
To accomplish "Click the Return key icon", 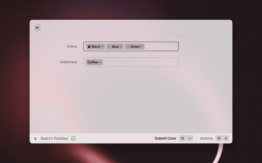I will click(190, 139).
